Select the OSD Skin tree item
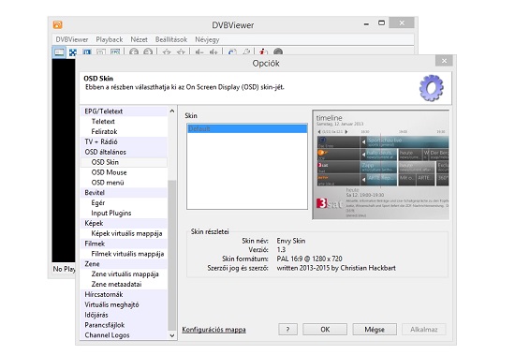The width and height of the screenshot is (515, 355). coord(124,162)
